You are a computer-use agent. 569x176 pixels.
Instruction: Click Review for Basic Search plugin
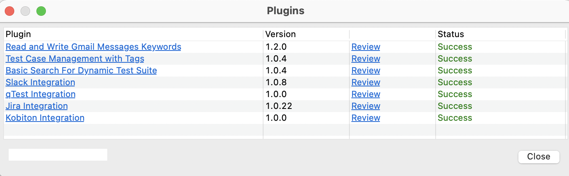tap(366, 71)
